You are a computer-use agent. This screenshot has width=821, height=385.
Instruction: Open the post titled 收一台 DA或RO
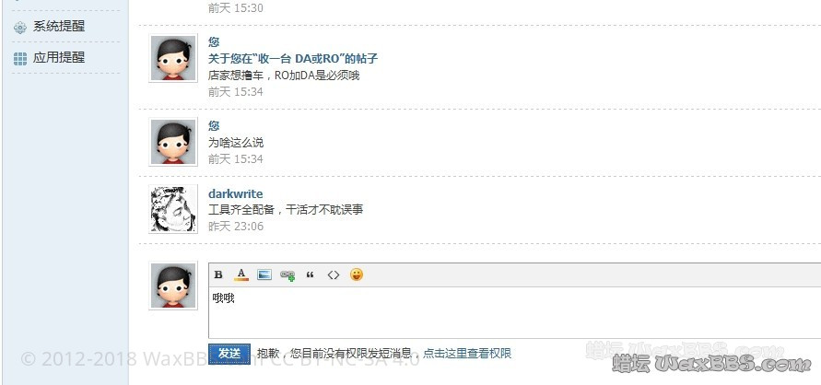293,58
